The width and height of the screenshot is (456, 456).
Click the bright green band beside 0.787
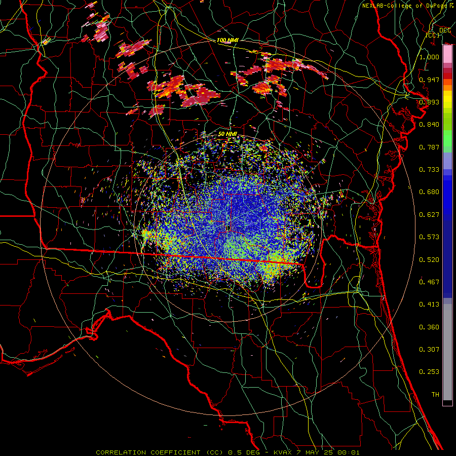447,138
